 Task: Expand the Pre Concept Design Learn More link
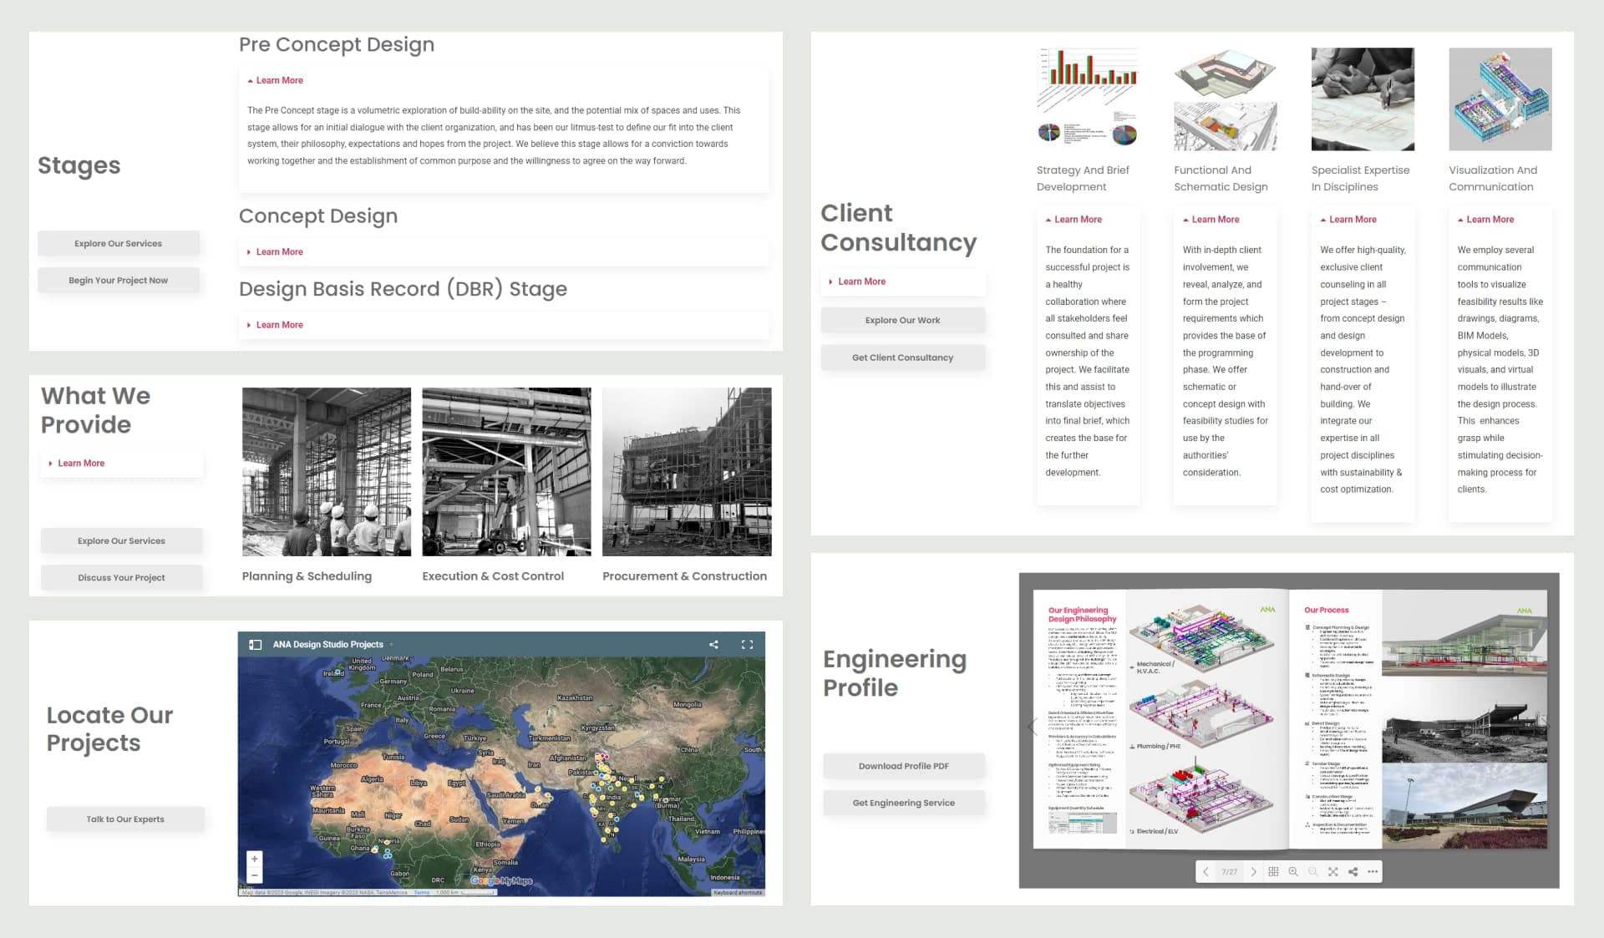(x=277, y=79)
